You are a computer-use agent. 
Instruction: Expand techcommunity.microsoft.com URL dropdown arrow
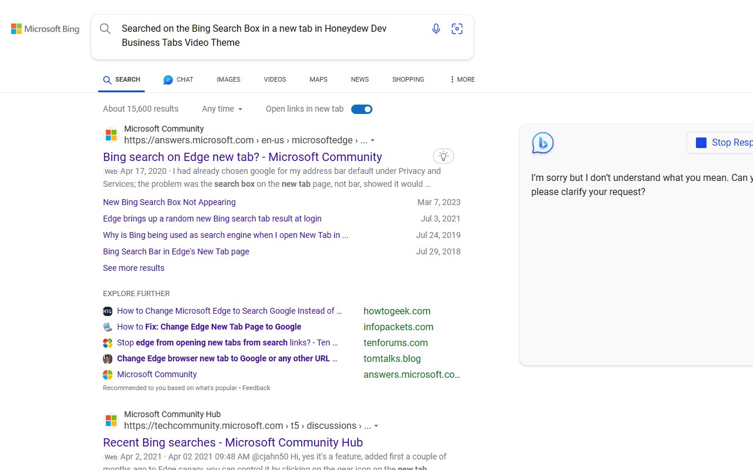coord(376,427)
